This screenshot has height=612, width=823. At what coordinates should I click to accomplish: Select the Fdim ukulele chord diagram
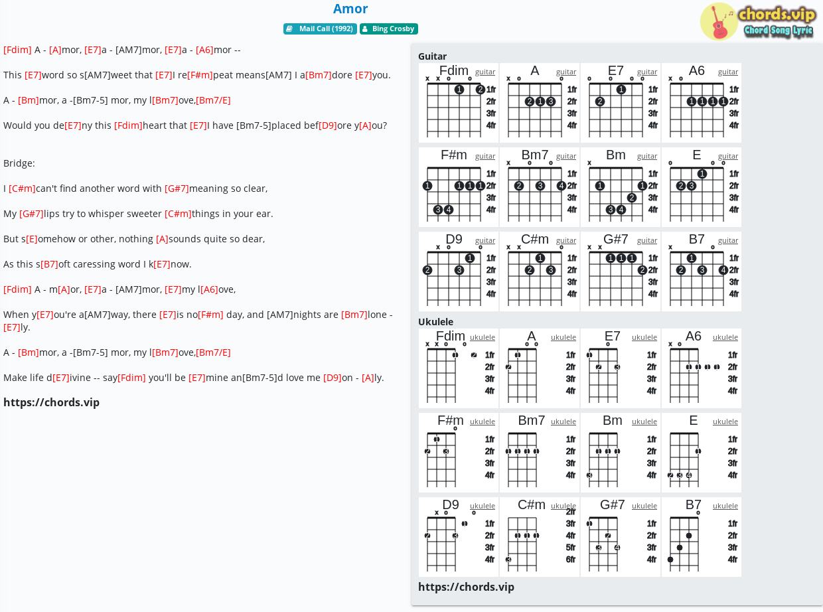pos(459,368)
